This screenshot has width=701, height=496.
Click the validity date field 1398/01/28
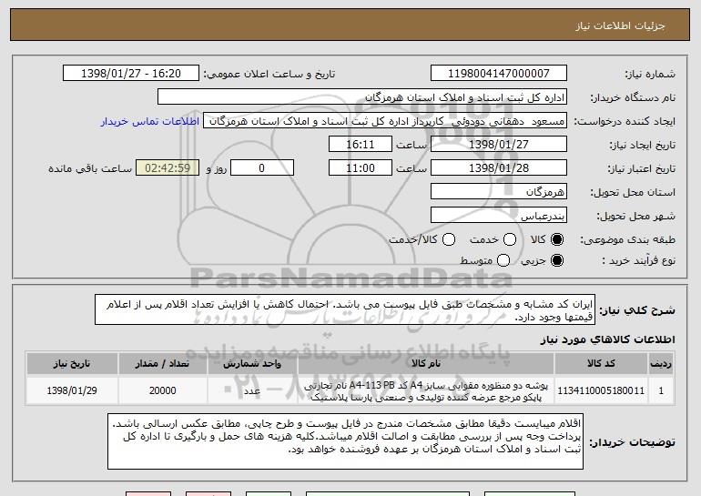pyautogui.click(x=499, y=168)
